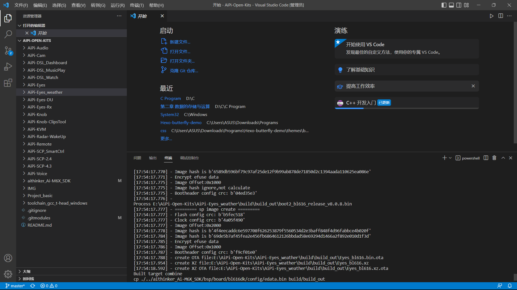The width and height of the screenshot is (517, 290).
Task: Split the editor to the right
Action: [501, 16]
